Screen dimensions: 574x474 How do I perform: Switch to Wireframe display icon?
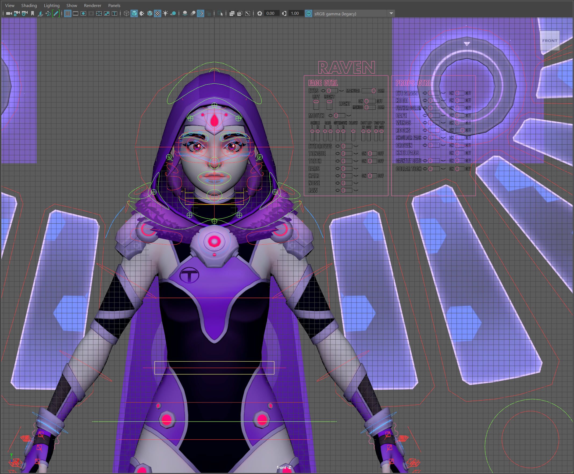point(126,13)
